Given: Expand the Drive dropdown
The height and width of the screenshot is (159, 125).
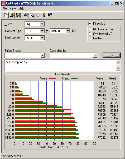Looking at the screenshot, I should tap(42, 24).
